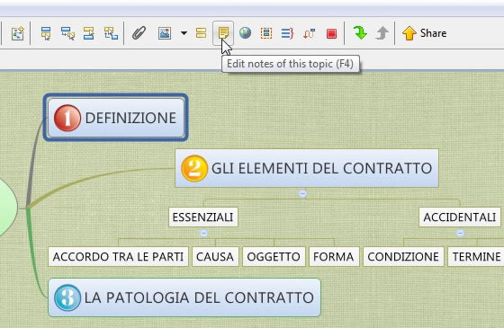Image resolution: width=504 pixels, height=328 pixels.
Task: Select the GLI ELEMENTI DEL CONTRATTO topic
Action: [307, 168]
